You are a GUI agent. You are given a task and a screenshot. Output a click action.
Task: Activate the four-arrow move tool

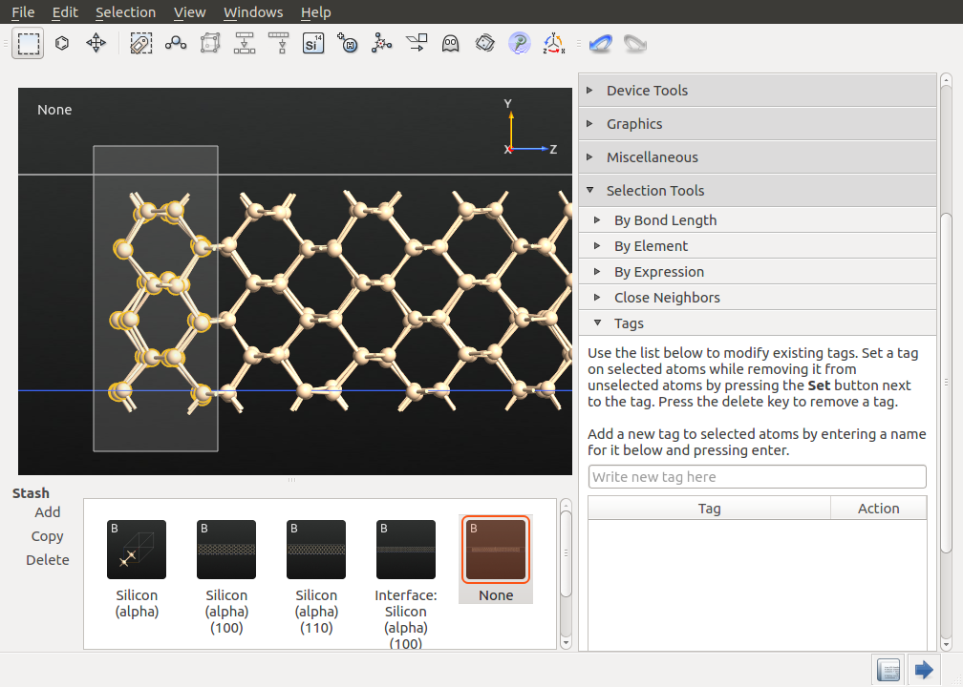pyautogui.click(x=96, y=44)
